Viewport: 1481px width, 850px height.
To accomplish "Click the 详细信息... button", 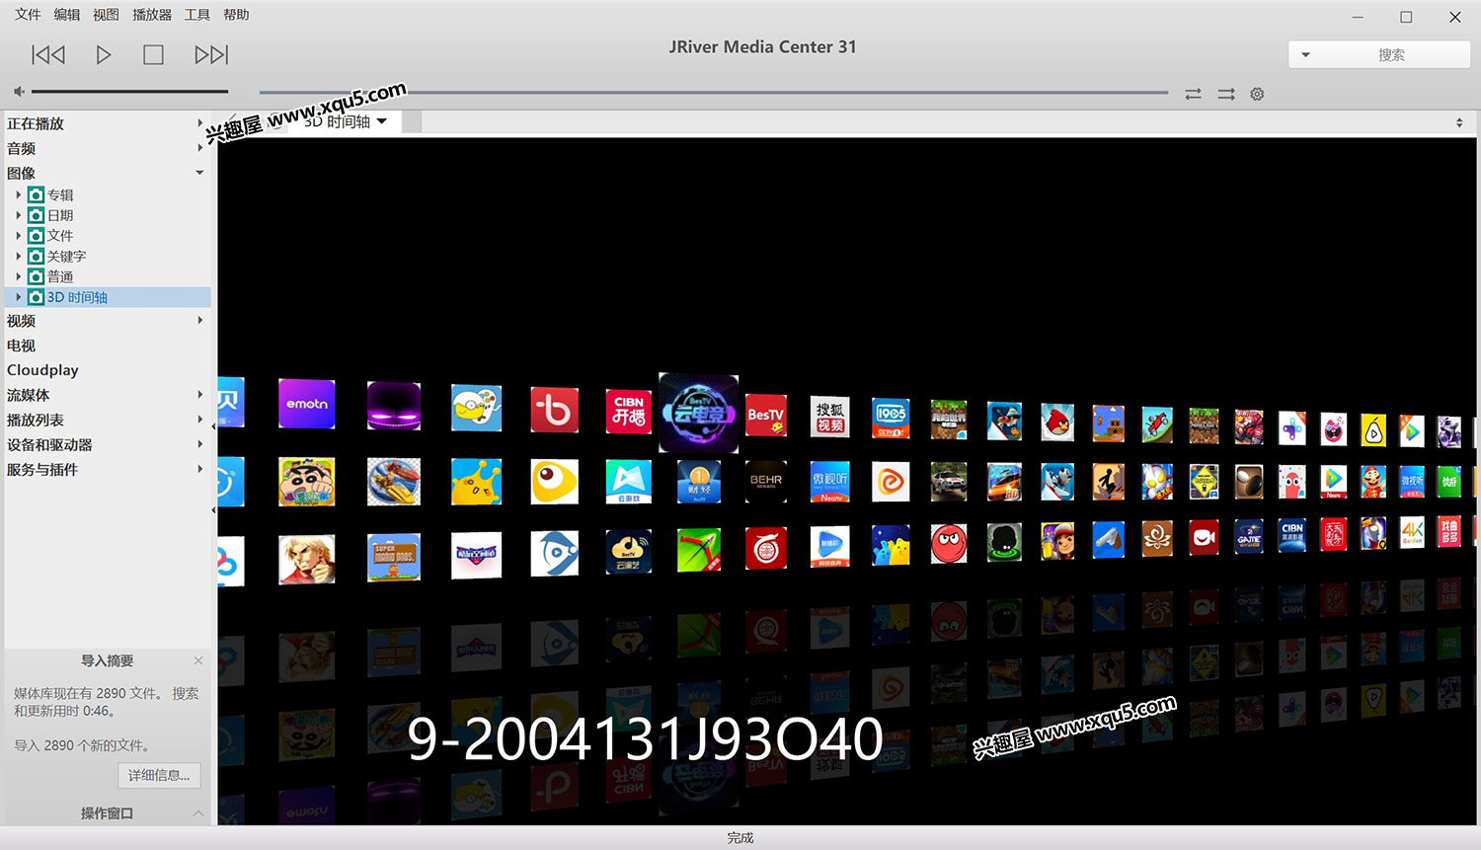I will tap(159, 775).
